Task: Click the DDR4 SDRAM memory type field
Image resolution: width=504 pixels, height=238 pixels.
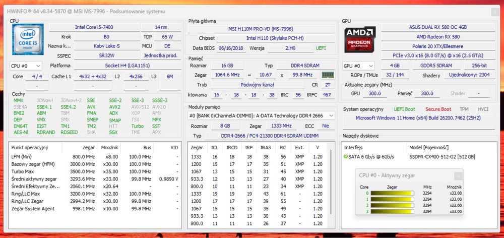Action: pos(305,66)
